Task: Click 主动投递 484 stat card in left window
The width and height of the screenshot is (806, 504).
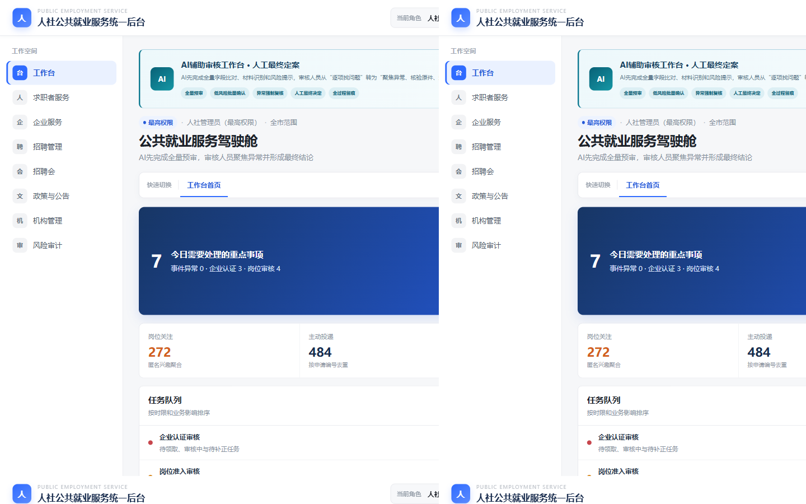Action: [369, 351]
